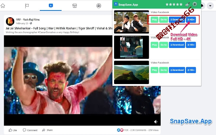Click Go to for the second video
216x135 pixels.
tap(163, 45)
